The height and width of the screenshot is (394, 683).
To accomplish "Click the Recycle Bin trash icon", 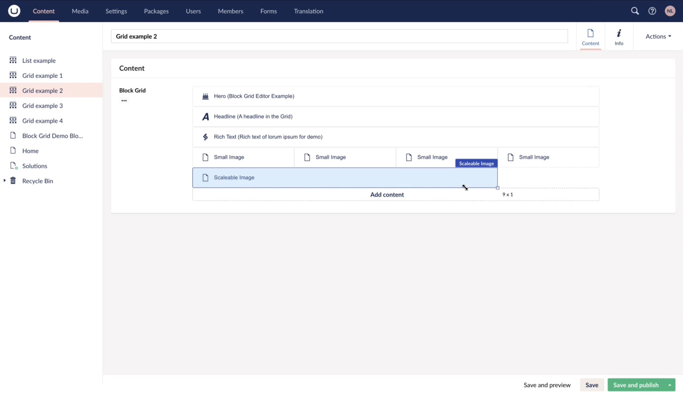I will (x=13, y=180).
